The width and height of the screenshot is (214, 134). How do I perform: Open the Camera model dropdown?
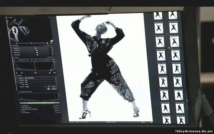tap(40, 78)
